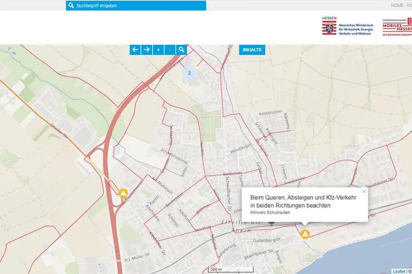The width and height of the screenshot is (412, 274).
Task: Zoom out with the minus button
Action: 170,49
